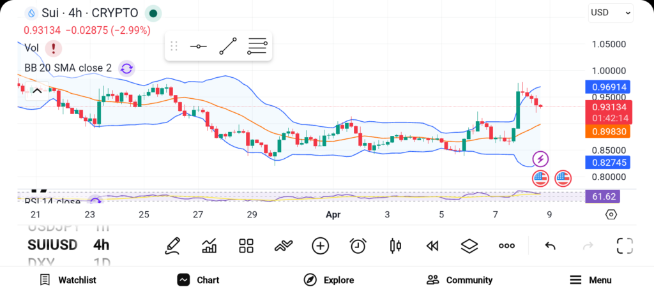The width and height of the screenshot is (654, 294).
Task: Toggle fullscreen chart mode
Action: [x=625, y=246]
